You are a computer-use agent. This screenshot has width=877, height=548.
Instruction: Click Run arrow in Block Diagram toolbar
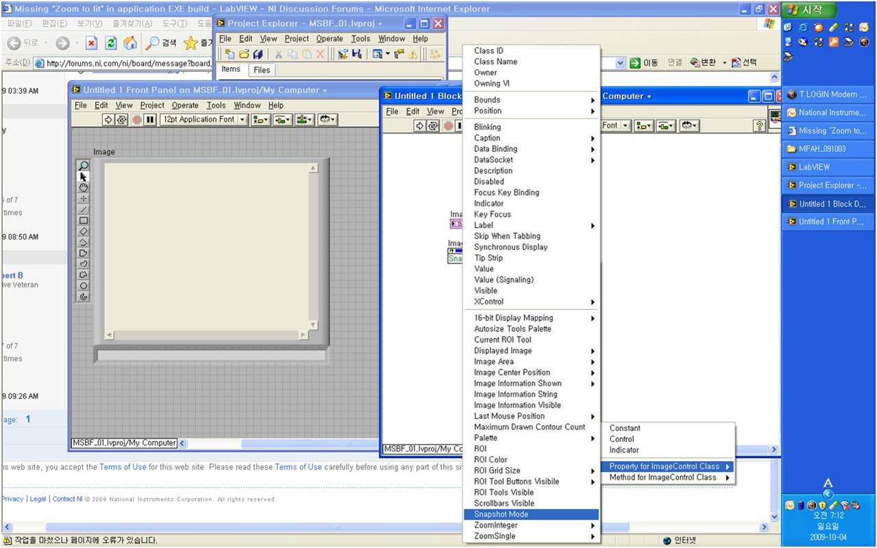(419, 126)
